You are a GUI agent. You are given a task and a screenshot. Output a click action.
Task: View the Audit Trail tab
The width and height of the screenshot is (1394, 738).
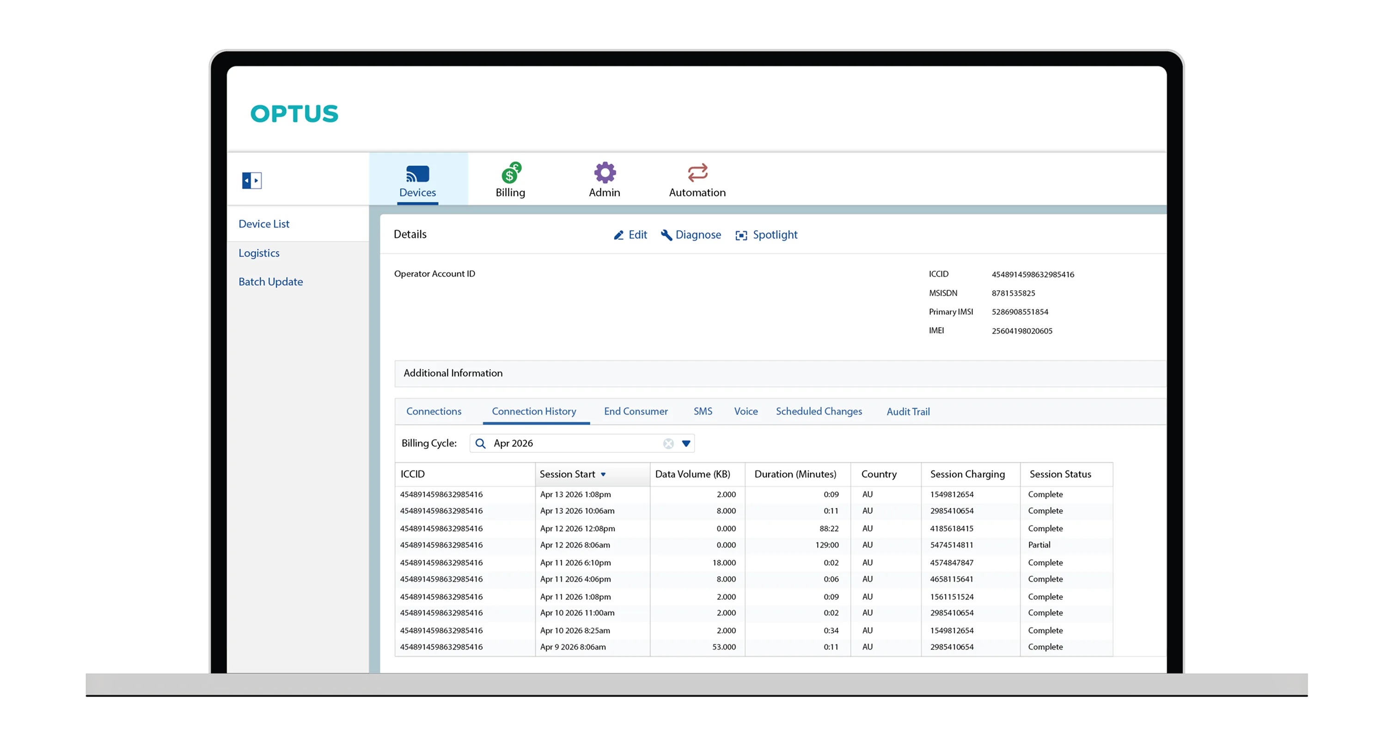(907, 411)
